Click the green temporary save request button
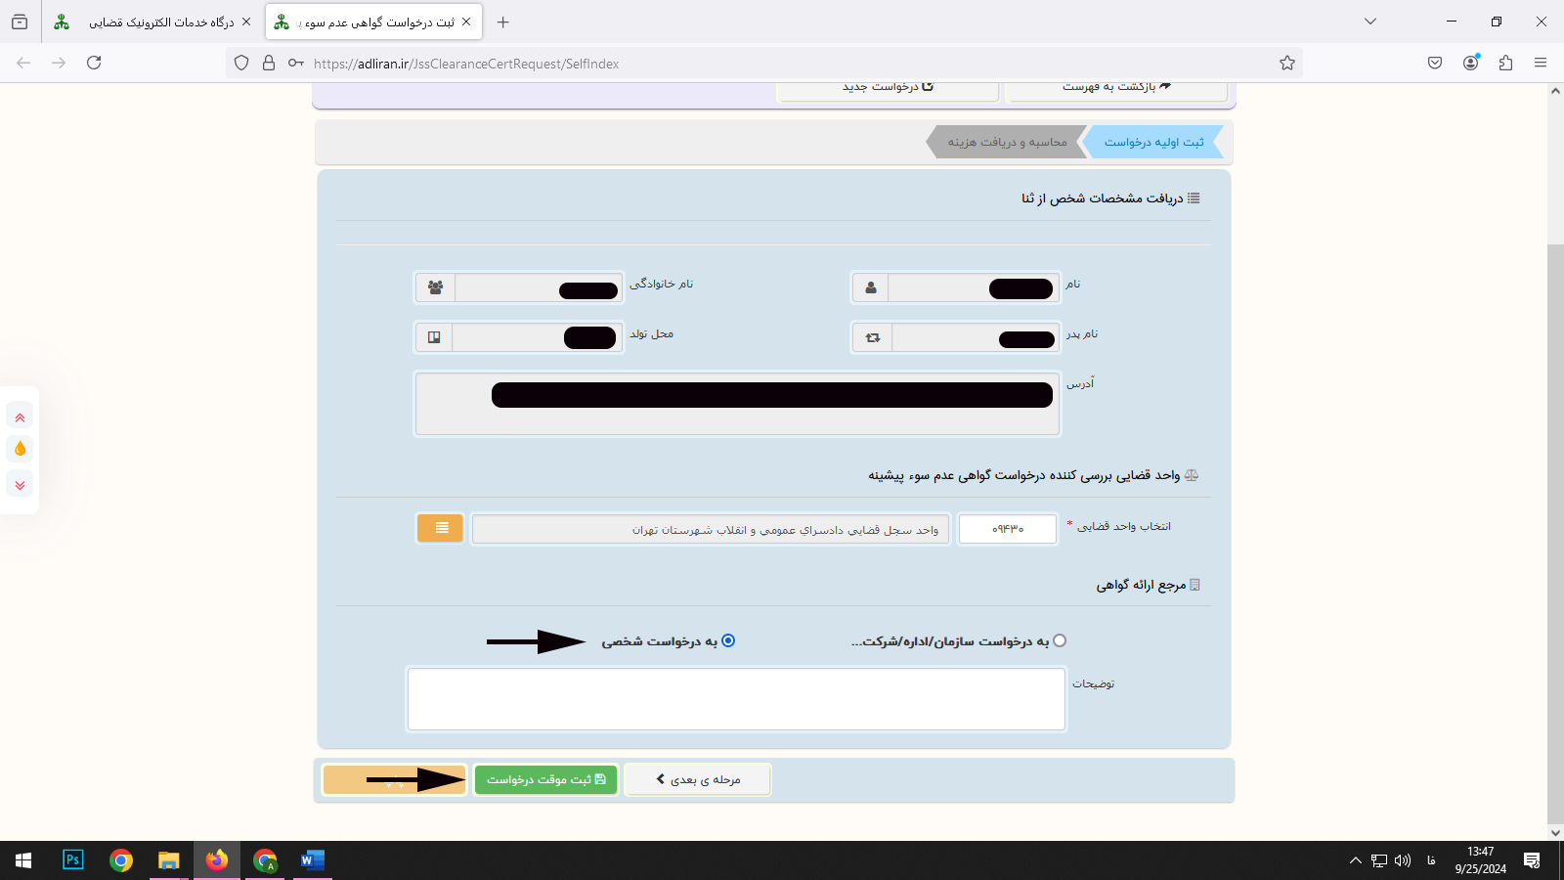 (545, 779)
